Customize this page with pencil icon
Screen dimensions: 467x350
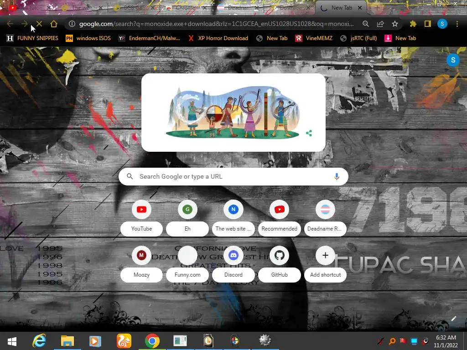pos(454,319)
